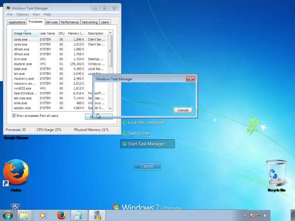Open Firefox from the taskbar
The width and height of the screenshot is (295, 221).
[61, 215]
